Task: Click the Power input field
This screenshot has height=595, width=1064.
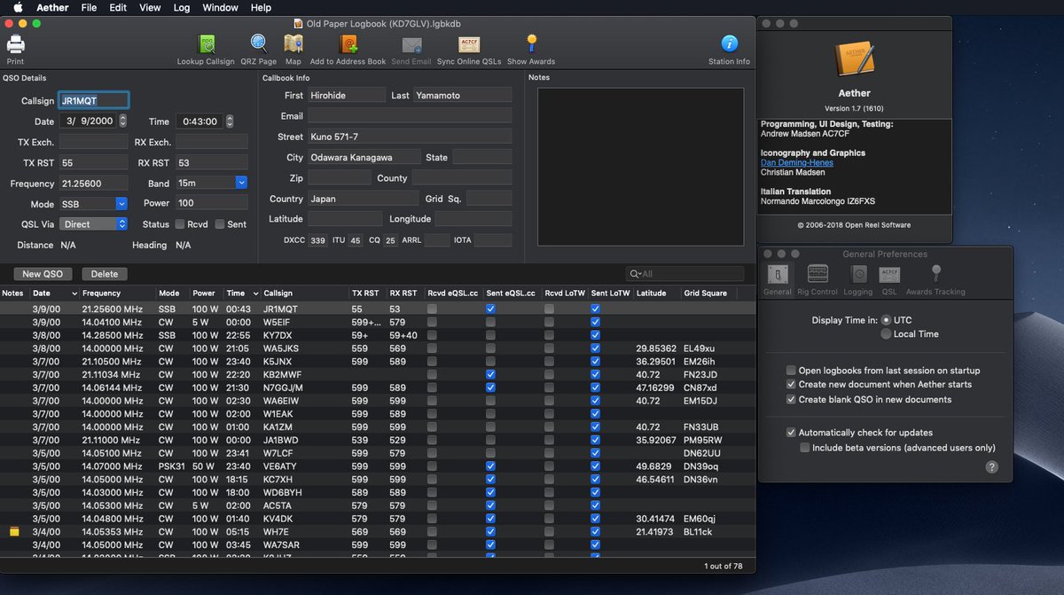Action: tap(212, 203)
